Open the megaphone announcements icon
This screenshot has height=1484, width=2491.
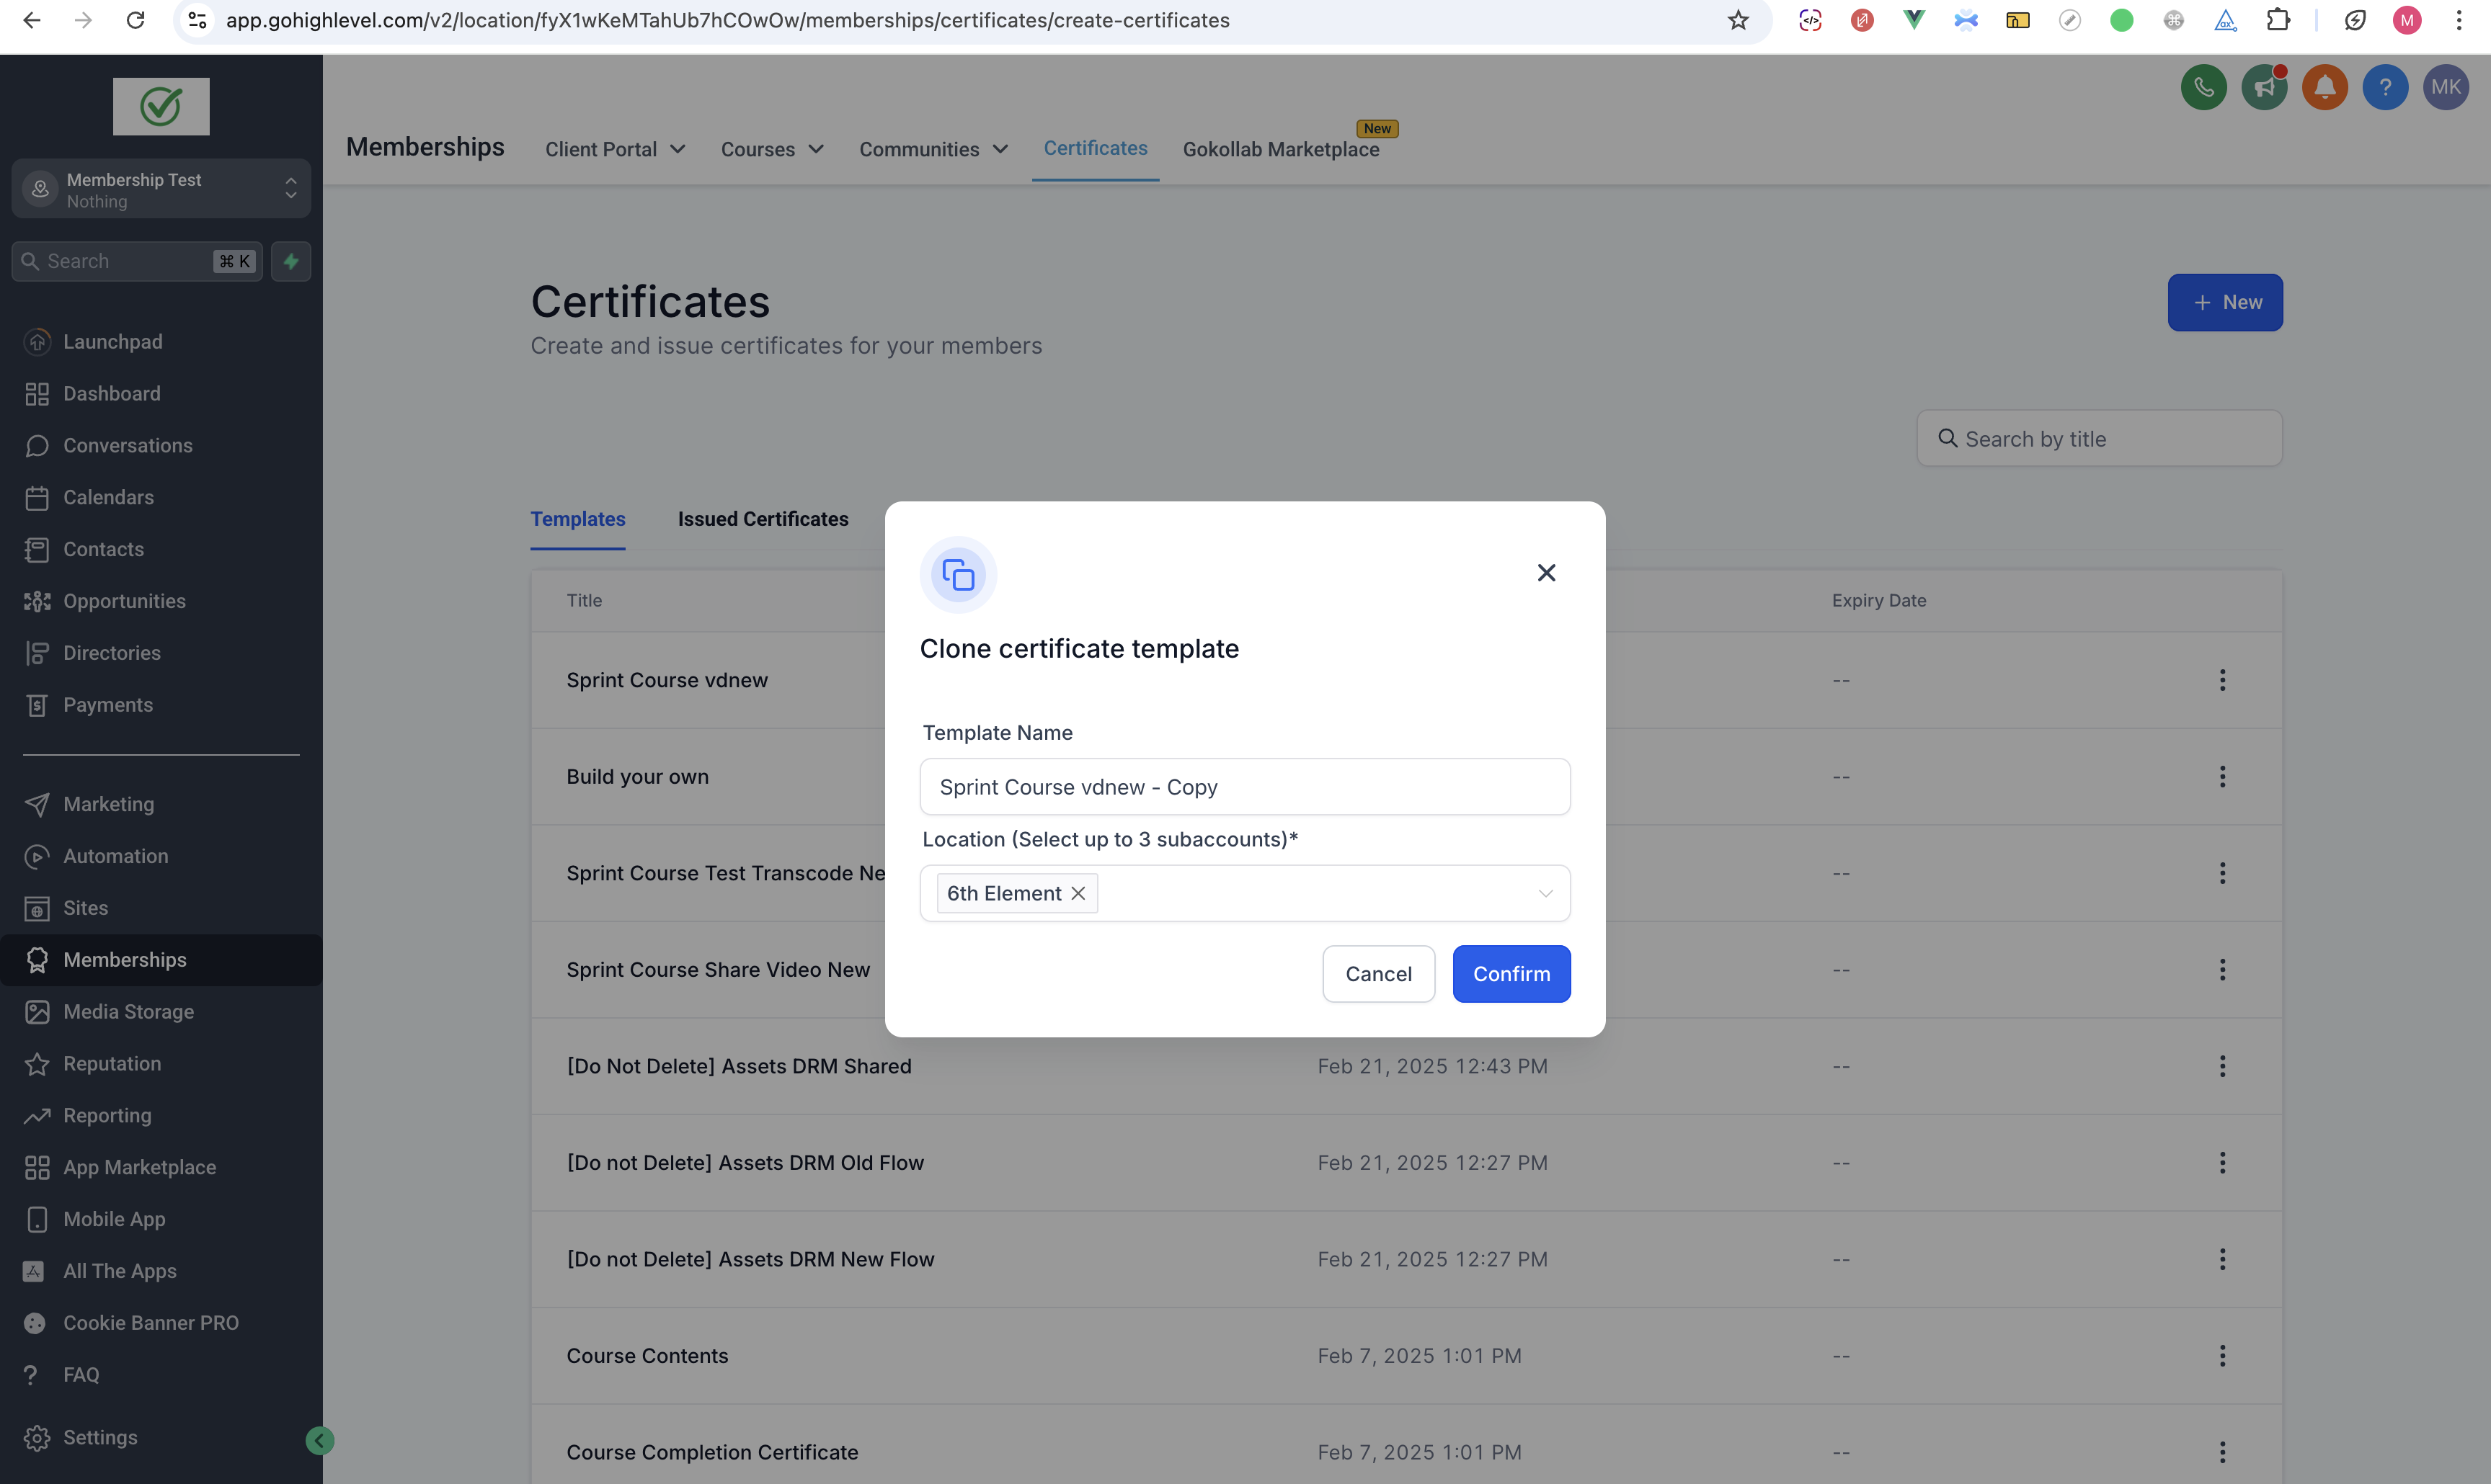2264,88
